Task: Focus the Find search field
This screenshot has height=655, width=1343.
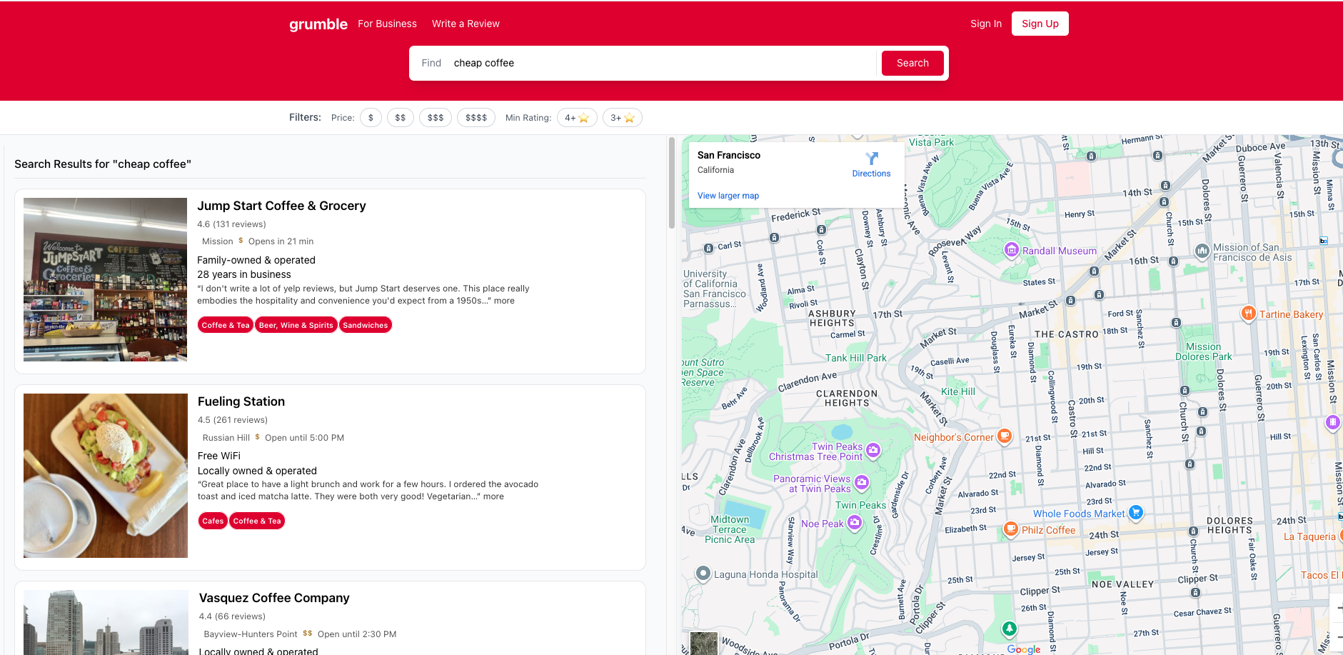Action: [660, 63]
